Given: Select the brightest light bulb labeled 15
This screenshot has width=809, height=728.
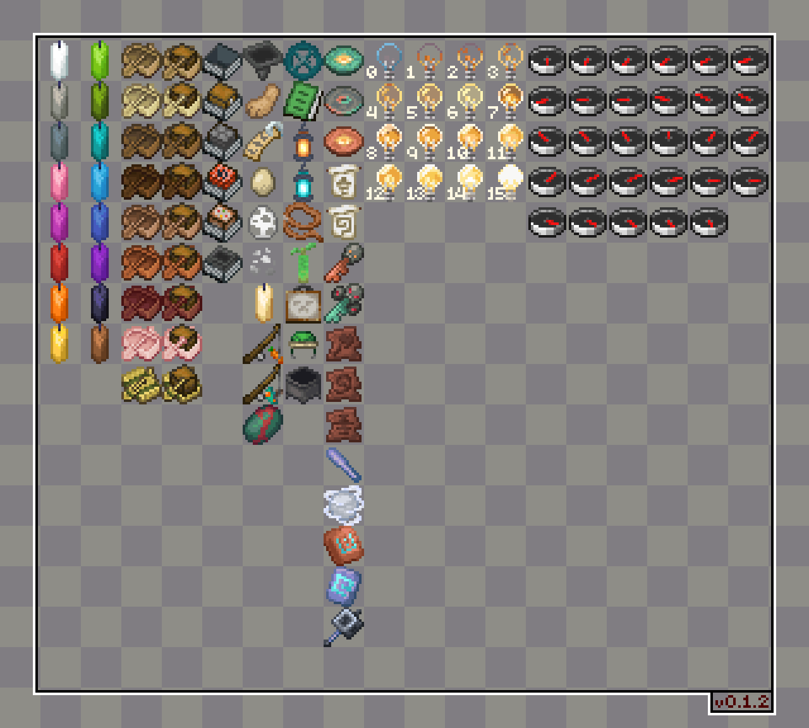Looking at the screenshot, I should coord(508,182).
